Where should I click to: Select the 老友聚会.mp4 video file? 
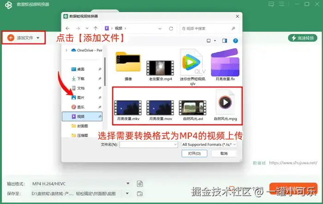[x=160, y=70]
